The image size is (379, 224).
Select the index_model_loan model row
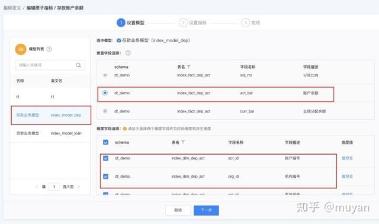point(50,133)
